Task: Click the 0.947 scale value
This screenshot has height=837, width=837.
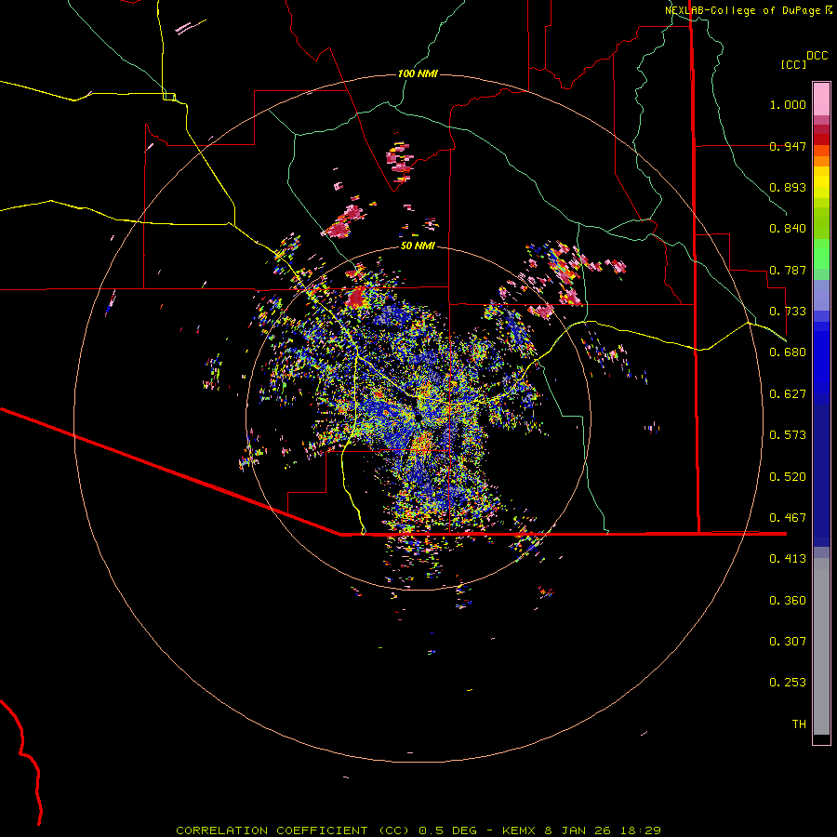Action: click(788, 146)
